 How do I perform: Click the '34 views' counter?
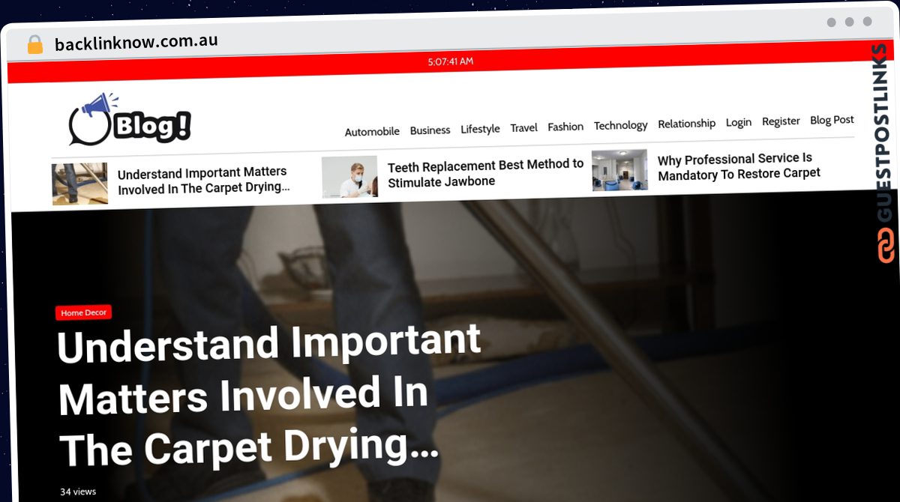click(x=78, y=492)
